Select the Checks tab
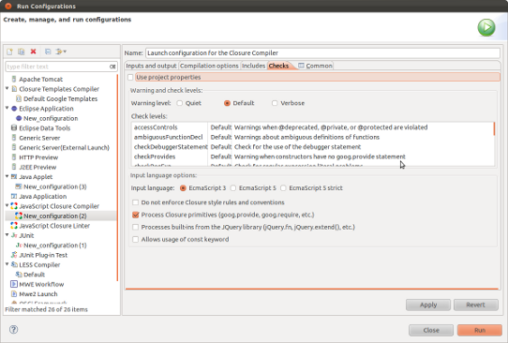This screenshot has height=343, width=508. tap(279, 66)
